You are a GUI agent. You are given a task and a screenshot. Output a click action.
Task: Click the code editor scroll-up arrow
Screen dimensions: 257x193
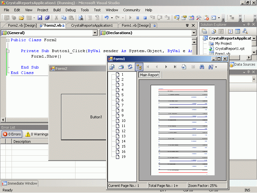click(x=194, y=42)
